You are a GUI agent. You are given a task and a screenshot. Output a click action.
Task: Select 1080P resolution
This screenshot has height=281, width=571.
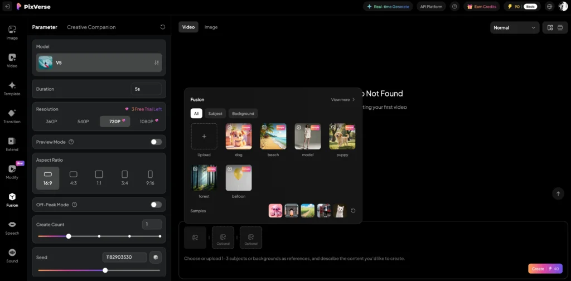[x=147, y=122]
